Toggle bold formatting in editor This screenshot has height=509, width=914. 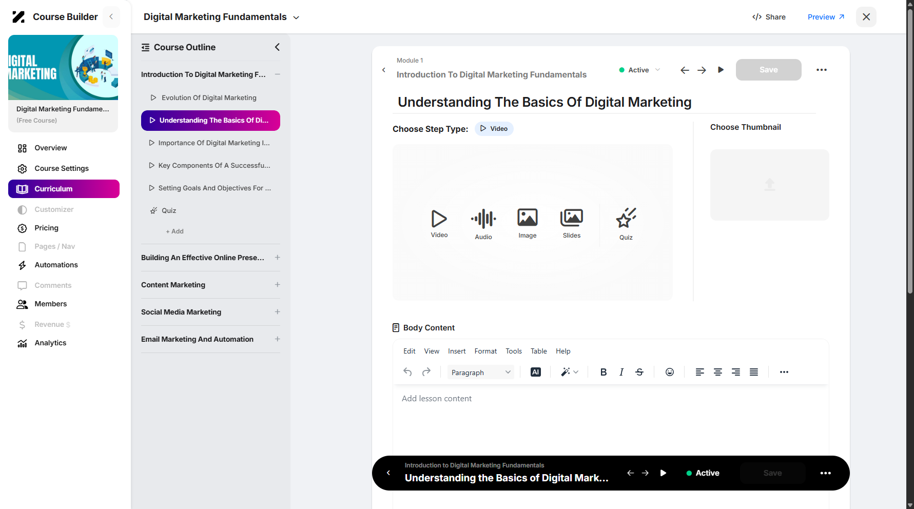tap(603, 372)
